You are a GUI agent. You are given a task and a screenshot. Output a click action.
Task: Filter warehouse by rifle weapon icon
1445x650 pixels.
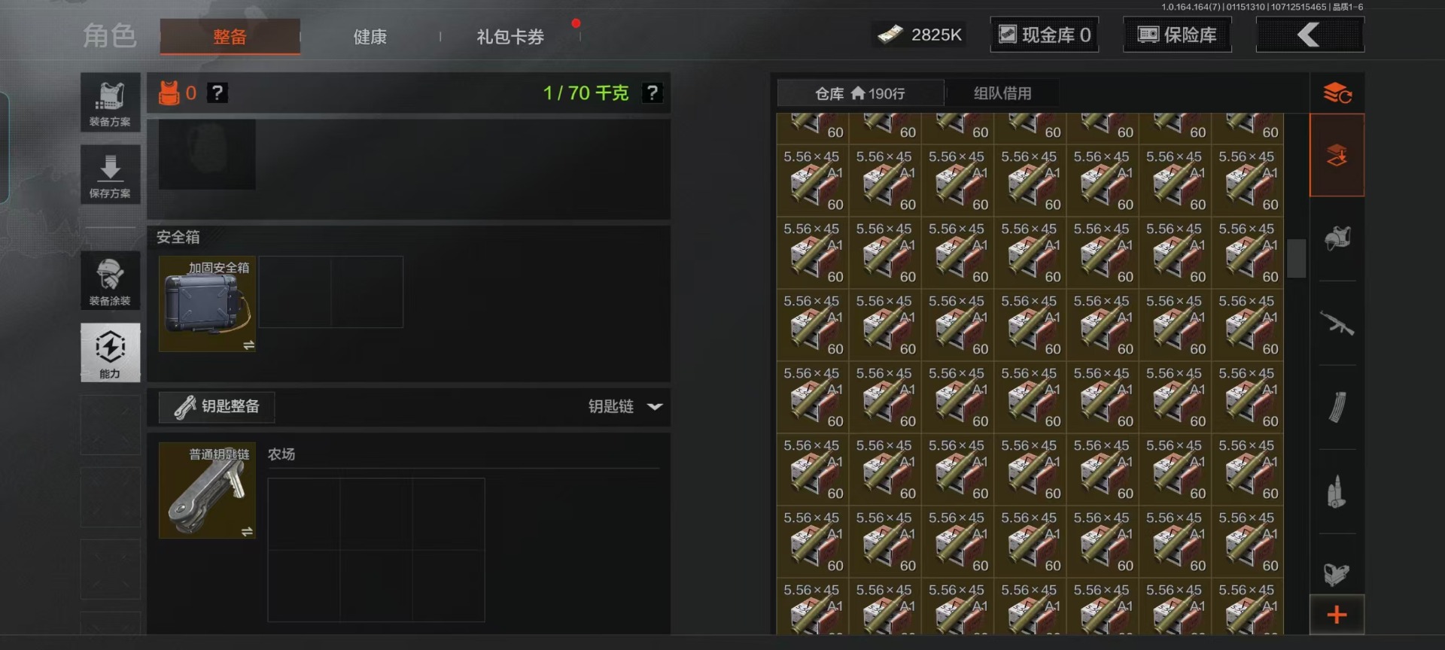coord(1337,324)
